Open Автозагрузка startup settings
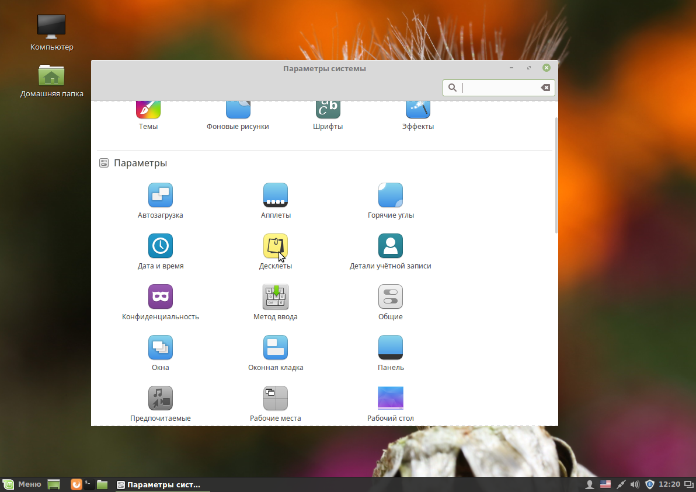 click(160, 200)
